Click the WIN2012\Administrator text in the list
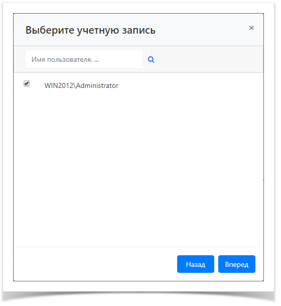This screenshot has width=281, height=306. (81, 85)
